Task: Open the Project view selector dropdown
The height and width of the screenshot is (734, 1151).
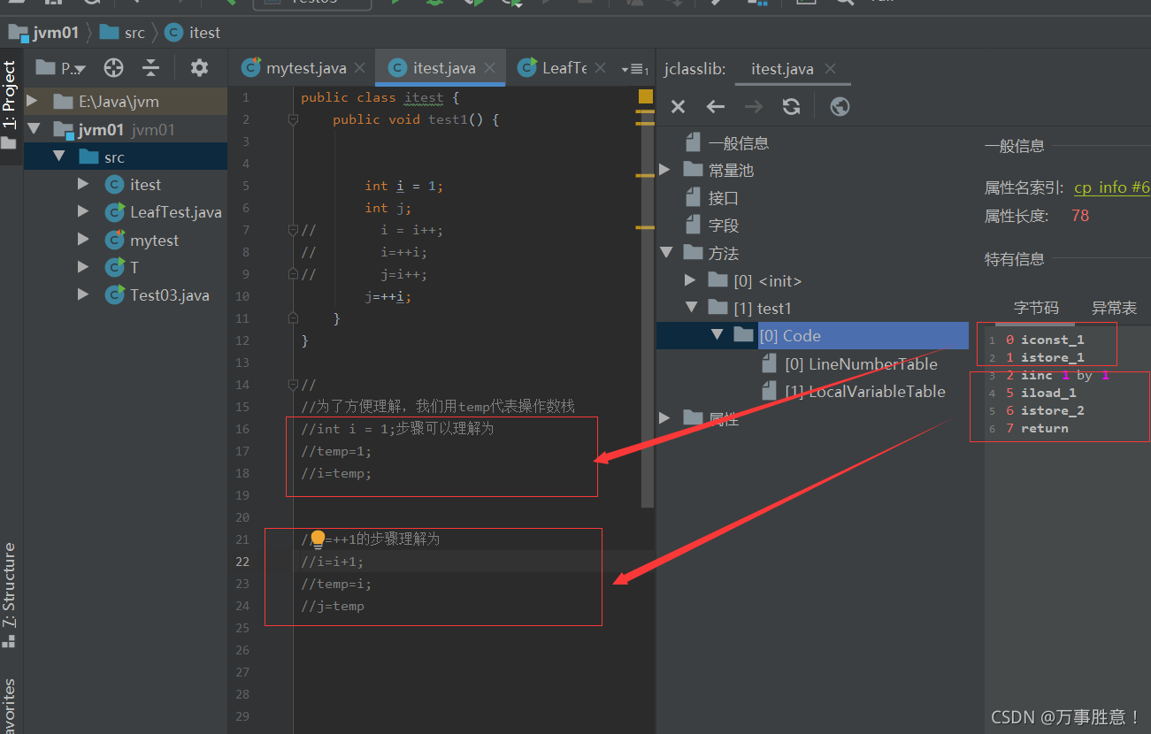Action: (x=62, y=68)
